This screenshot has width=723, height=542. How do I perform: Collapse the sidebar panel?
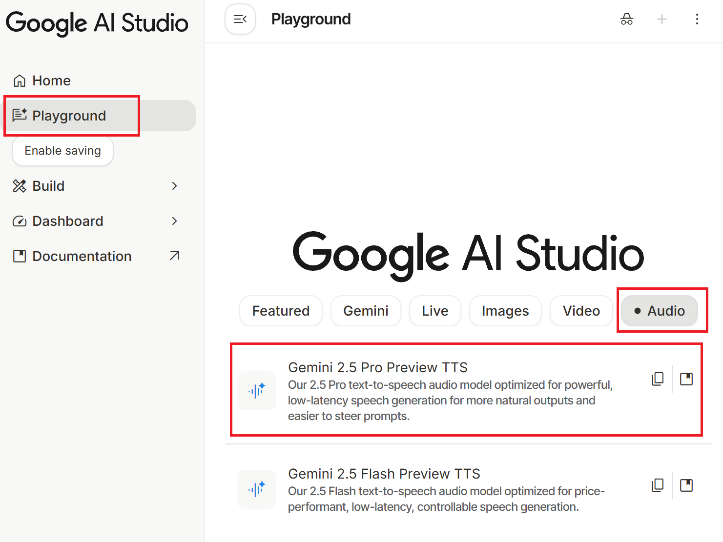click(240, 19)
